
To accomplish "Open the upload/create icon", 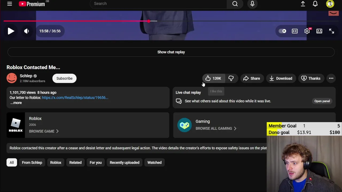I will 303,4.
